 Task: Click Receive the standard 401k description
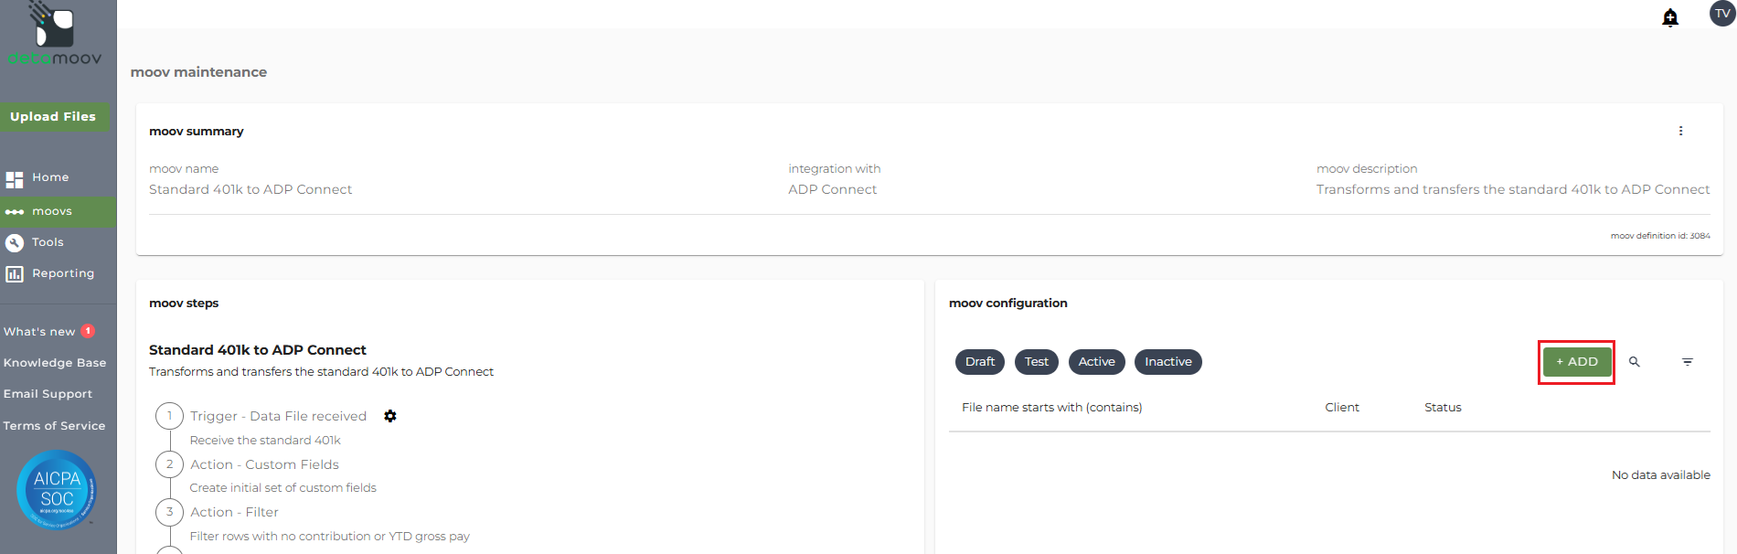(265, 441)
